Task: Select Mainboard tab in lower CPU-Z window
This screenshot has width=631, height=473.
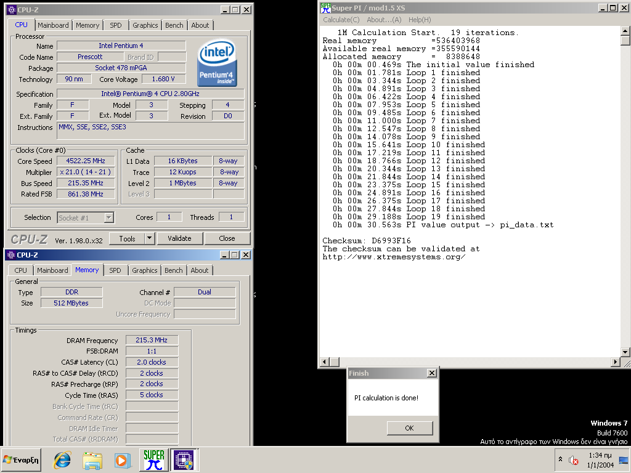Action: 52,270
